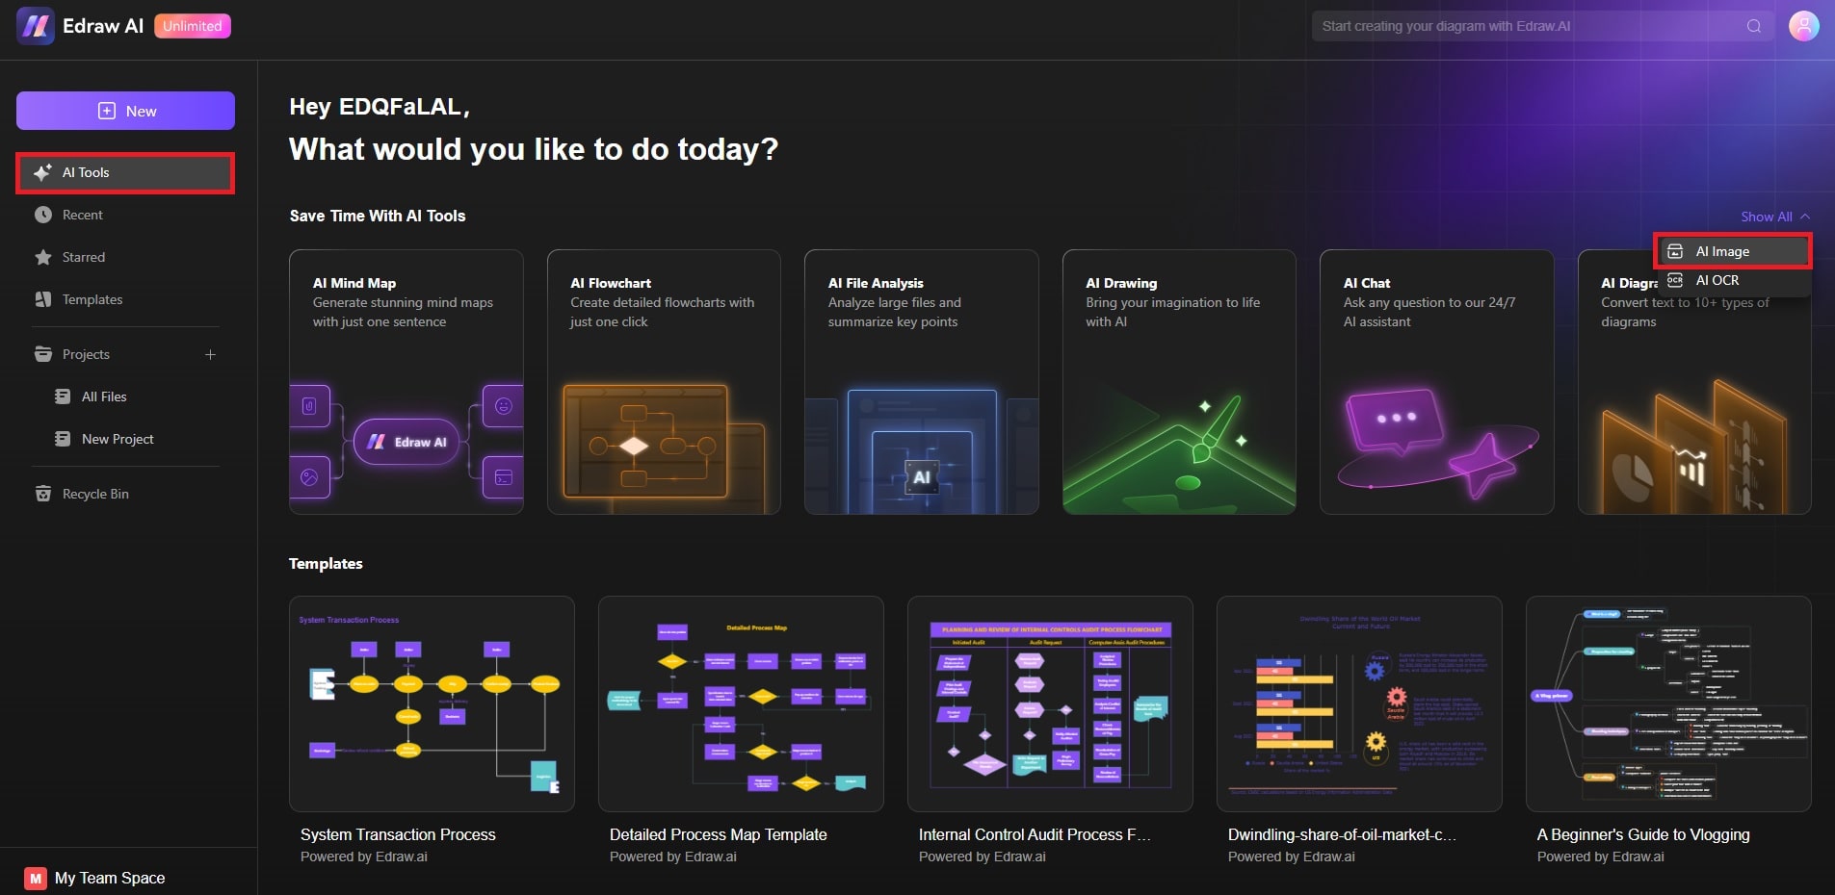This screenshot has height=895, width=1835.
Task: Open the AI File Analysis card
Action: pos(922,382)
